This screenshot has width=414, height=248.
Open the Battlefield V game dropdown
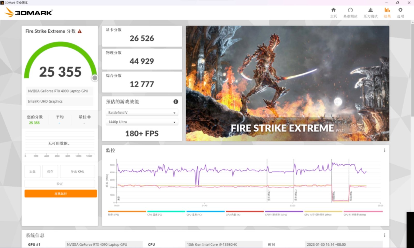click(142, 113)
